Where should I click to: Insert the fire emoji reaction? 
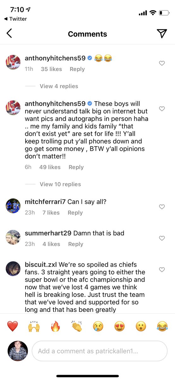(x=55, y=326)
